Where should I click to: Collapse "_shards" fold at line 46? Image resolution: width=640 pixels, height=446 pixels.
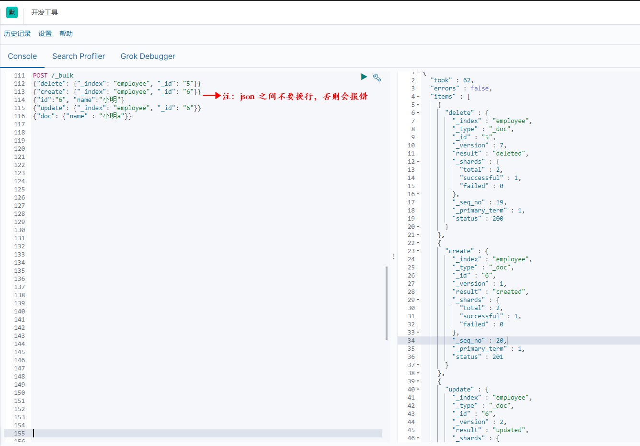click(418, 438)
